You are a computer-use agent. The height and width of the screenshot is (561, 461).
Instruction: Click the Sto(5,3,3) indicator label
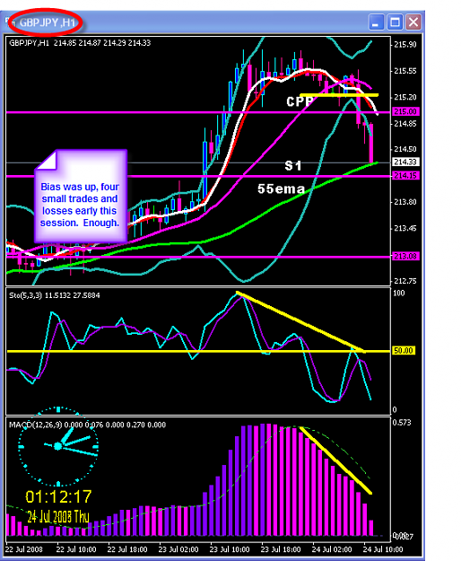point(55,295)
